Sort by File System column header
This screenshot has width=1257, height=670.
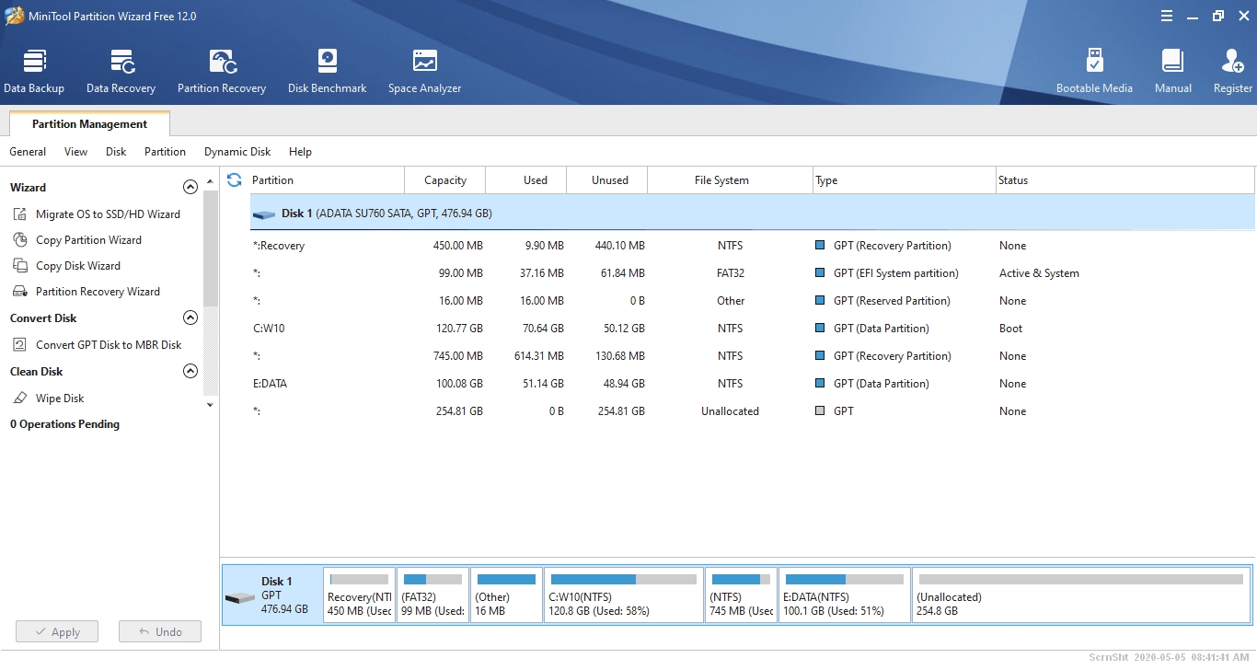pos(731,180)
